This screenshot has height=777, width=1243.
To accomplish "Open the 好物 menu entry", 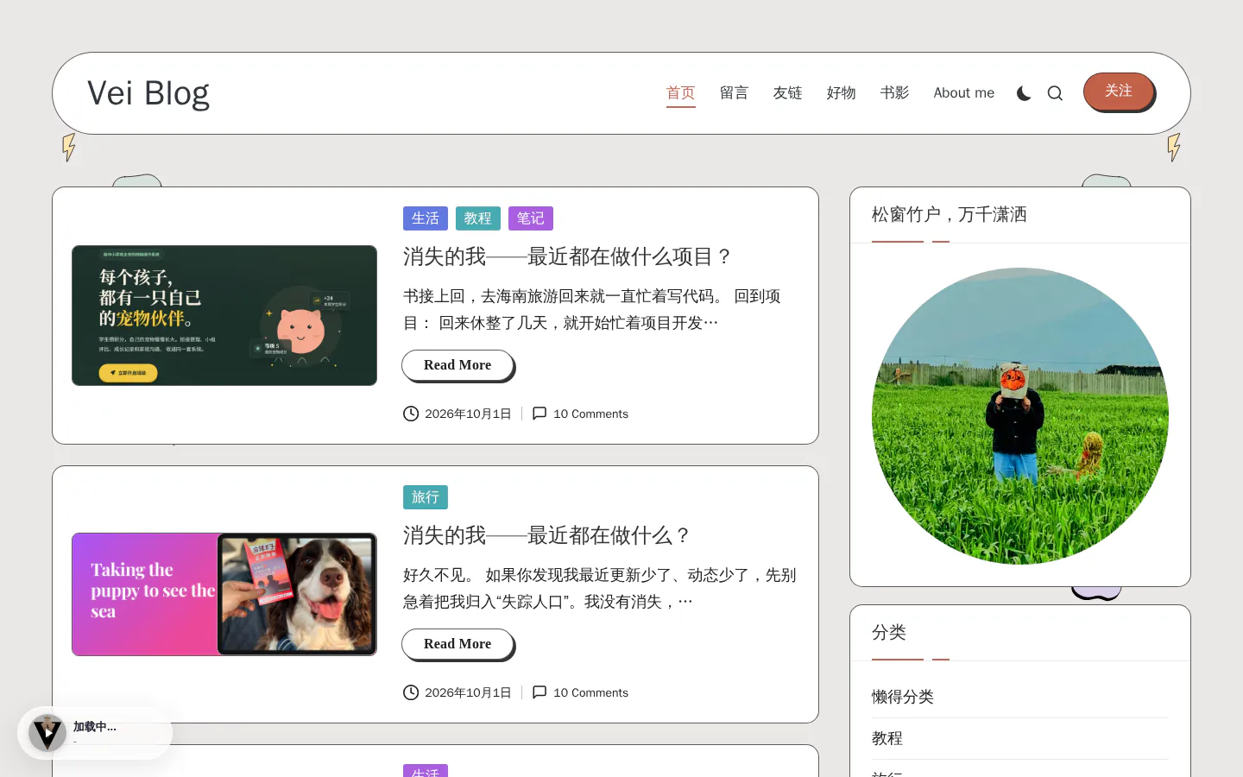I will coord(842,93).
